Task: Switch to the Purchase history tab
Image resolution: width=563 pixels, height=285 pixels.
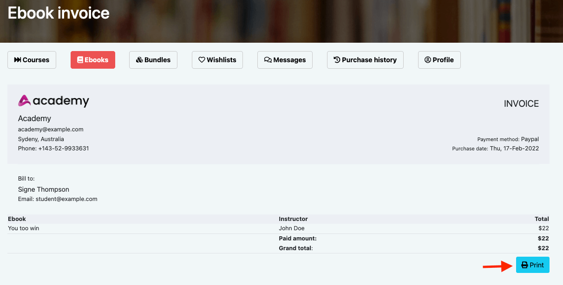Action: (x=365, y=60)
